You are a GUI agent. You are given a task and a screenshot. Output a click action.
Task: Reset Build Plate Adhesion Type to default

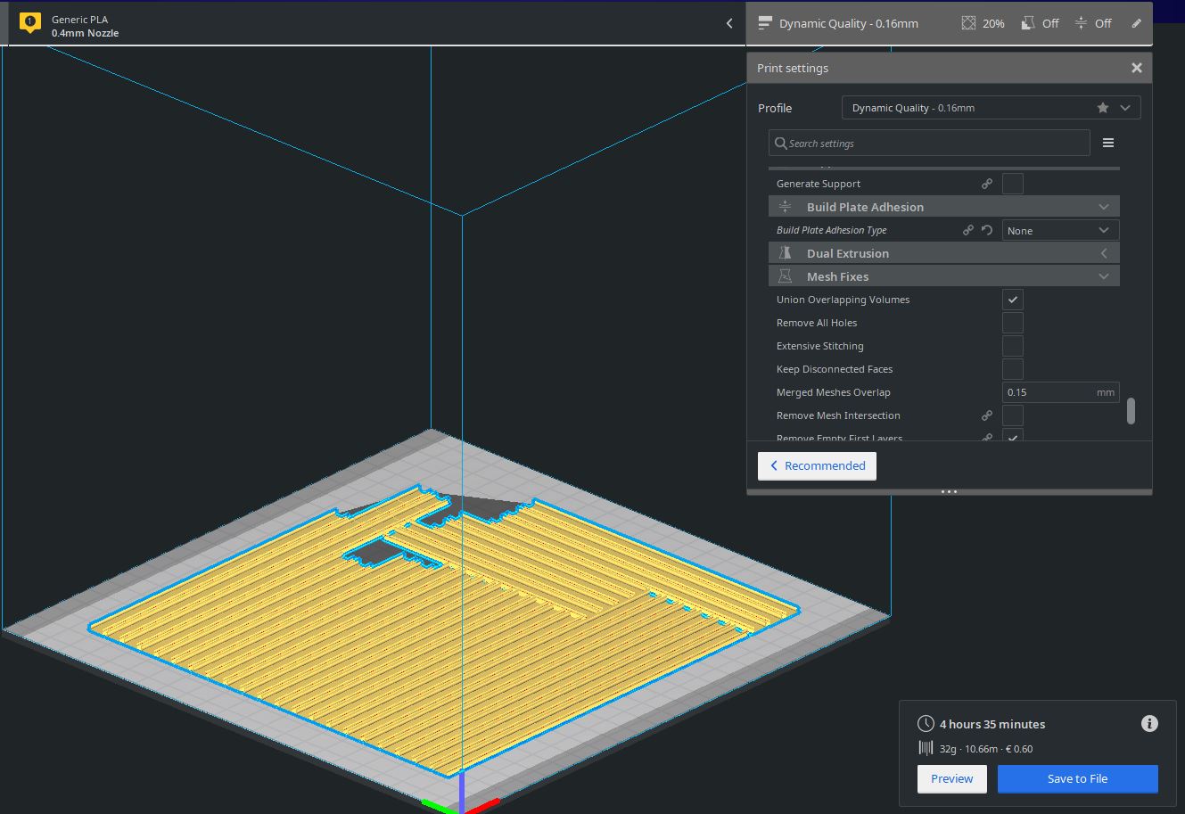(987, 230)
